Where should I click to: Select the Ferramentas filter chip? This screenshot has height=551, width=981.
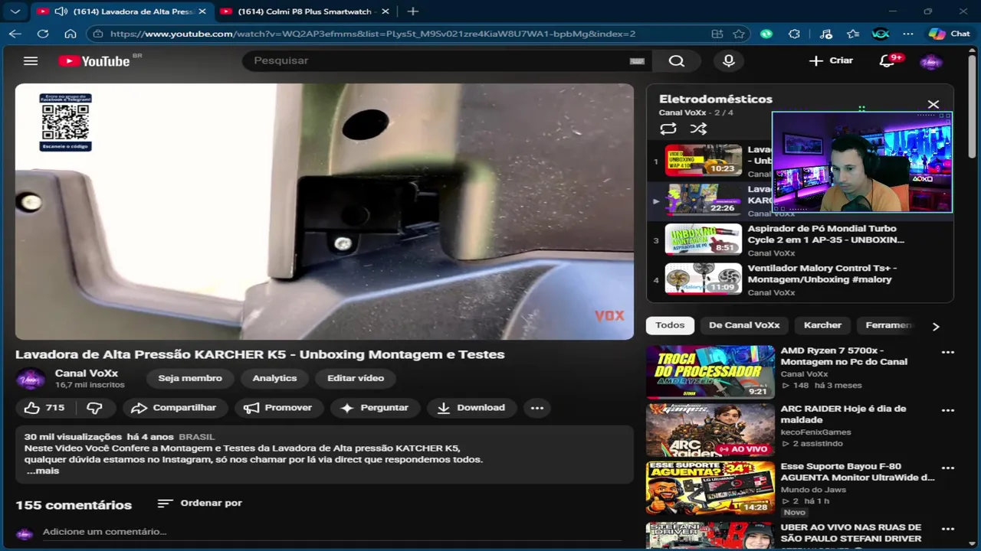coord(887,325)
